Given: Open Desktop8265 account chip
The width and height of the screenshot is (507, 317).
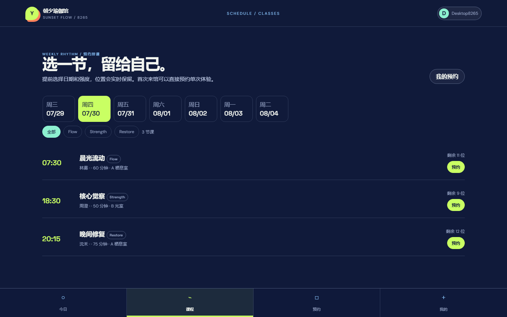Looking at the screenshot, I should tap(459, 13).
